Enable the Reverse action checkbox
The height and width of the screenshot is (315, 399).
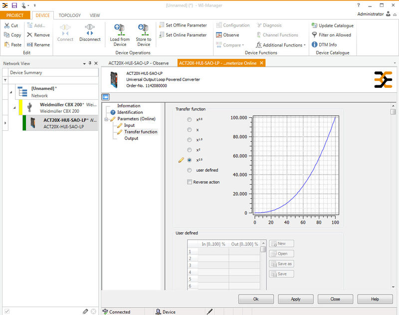(x=190, y=182)
